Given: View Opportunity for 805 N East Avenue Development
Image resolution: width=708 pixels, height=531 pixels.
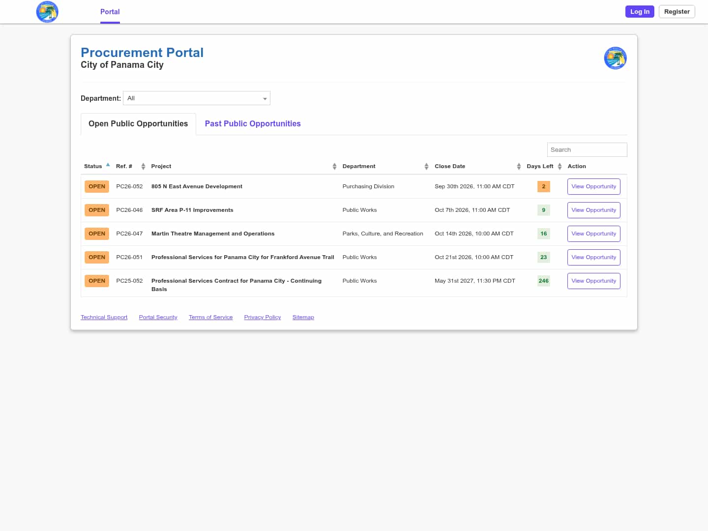Looking at the screenshot, I should pyautogui.click(x=593, y=187).
